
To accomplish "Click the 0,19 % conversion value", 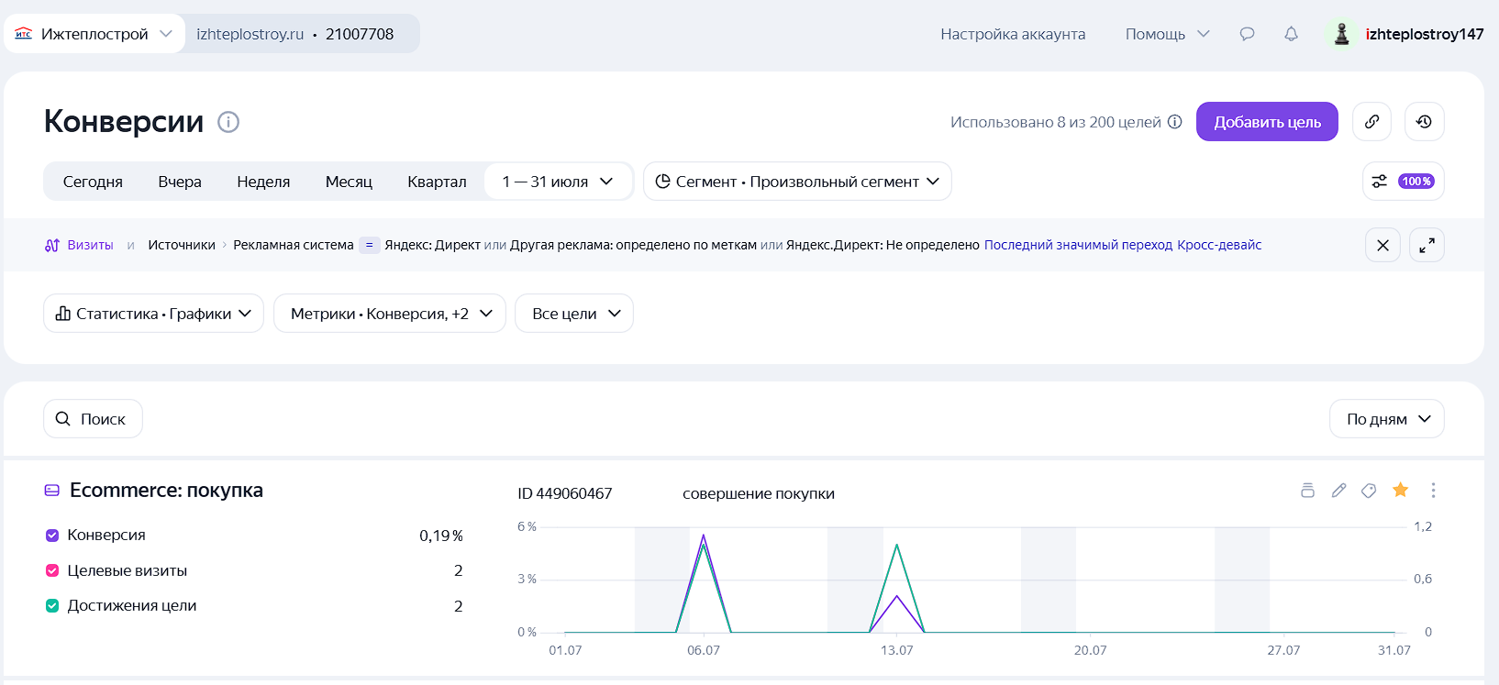I will [441, 536].
